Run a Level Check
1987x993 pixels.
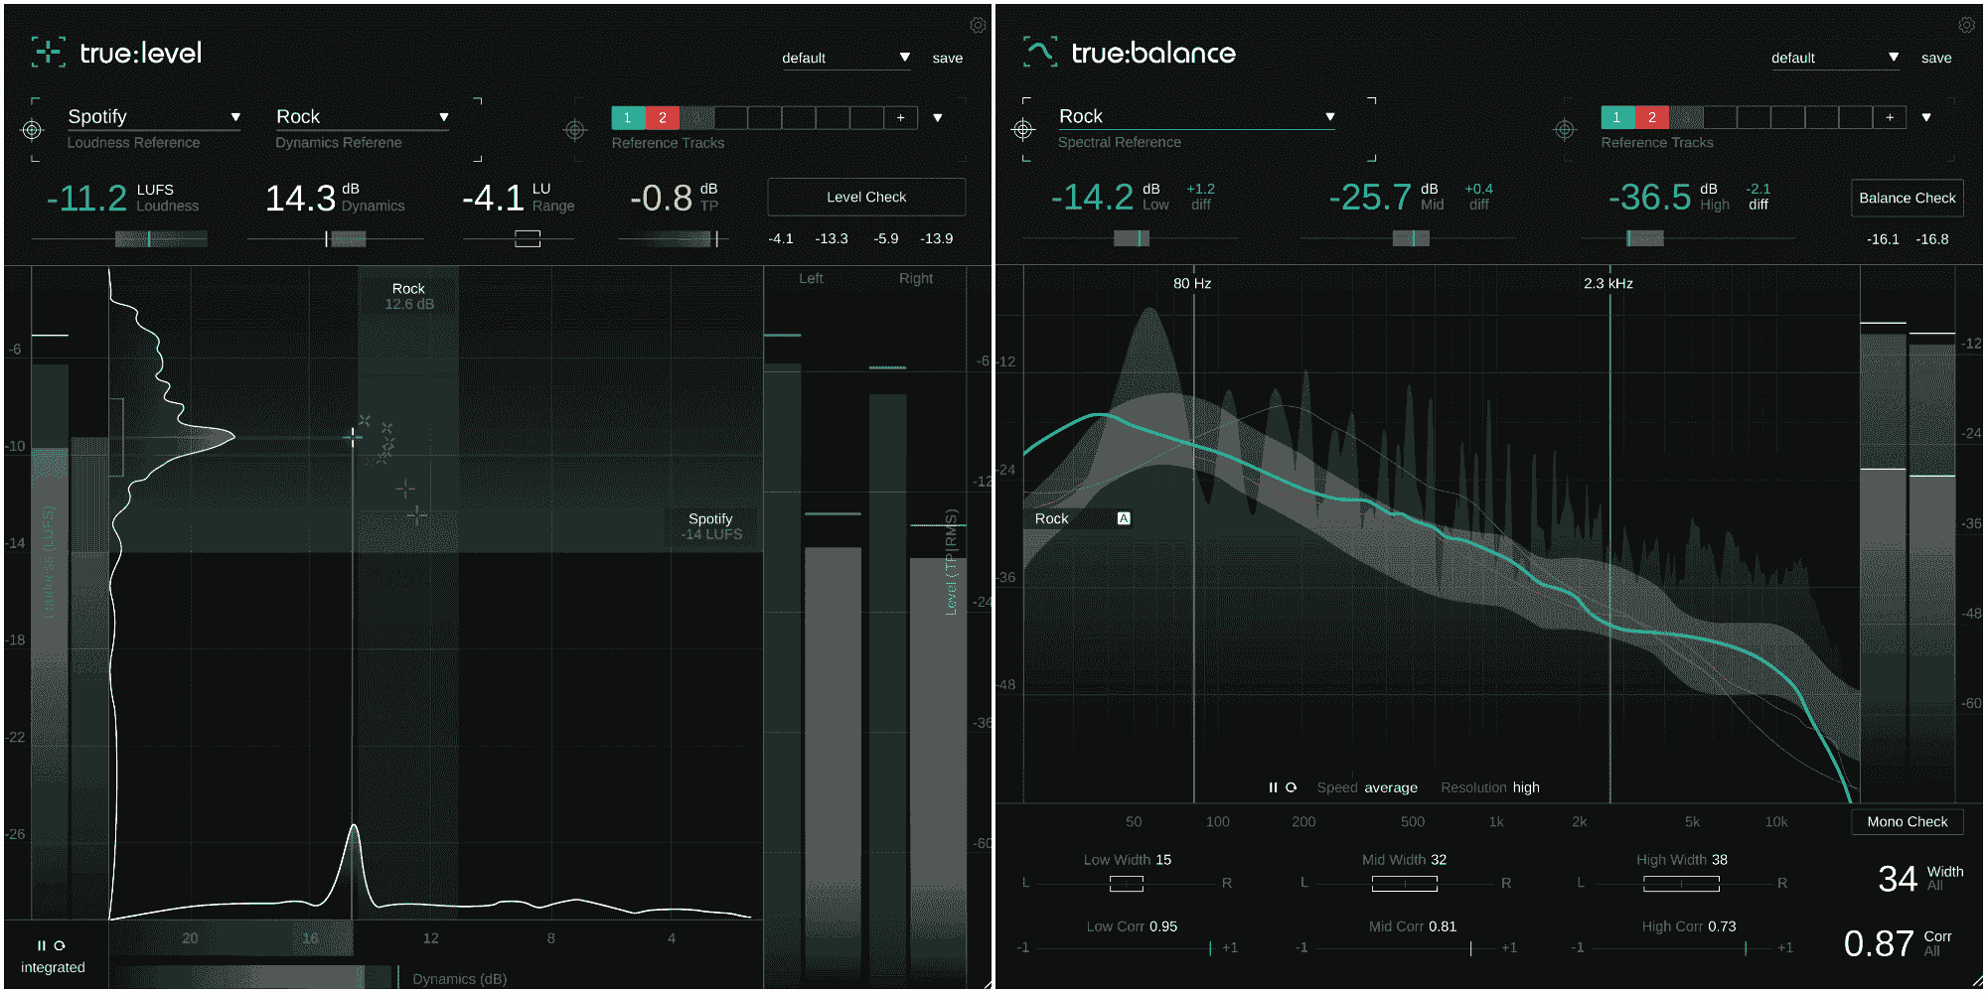coord(865,197)
